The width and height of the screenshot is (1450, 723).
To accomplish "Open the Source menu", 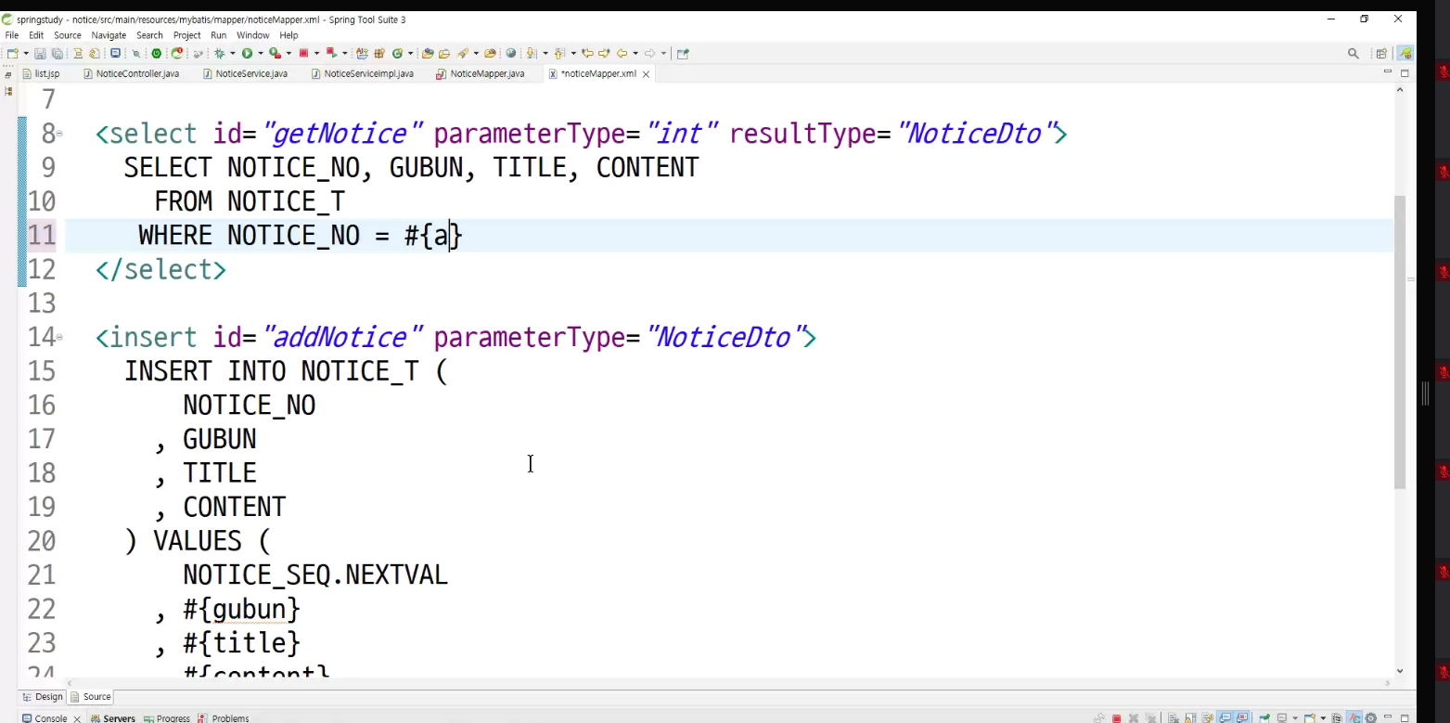I will (68, 35).
